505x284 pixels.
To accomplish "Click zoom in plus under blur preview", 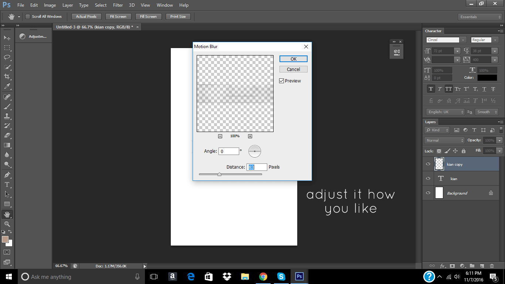I will click(x=250, y=136).
